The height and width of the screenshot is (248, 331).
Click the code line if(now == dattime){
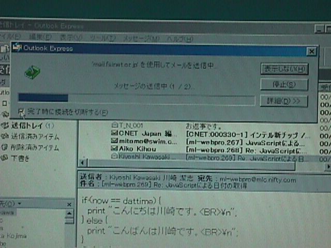[x=122, y=200]
